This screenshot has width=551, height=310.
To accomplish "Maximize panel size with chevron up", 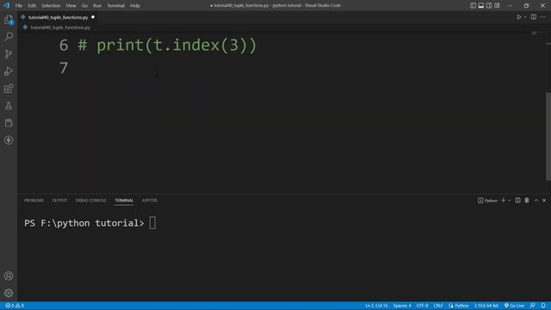I will 536,201.
